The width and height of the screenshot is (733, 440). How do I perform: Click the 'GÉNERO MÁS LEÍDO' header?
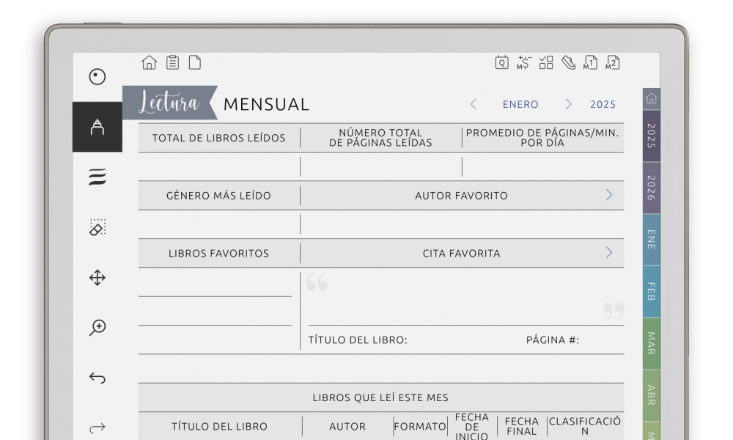pos(218,196)
